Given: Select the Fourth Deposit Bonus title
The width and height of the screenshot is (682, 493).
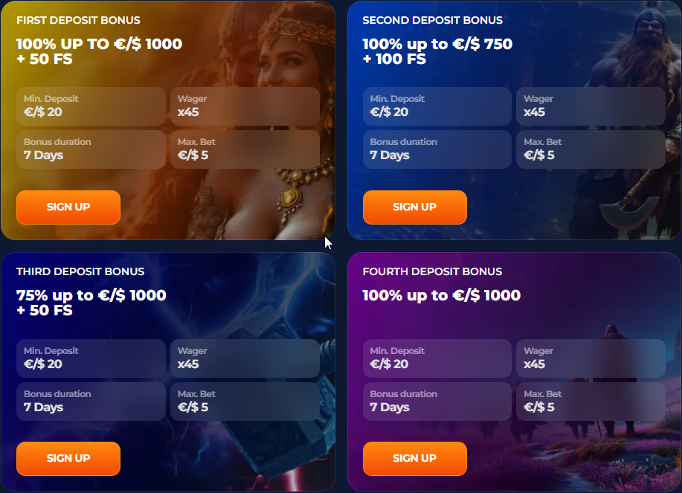Looking at the screenshot, I should coord(432,271).
